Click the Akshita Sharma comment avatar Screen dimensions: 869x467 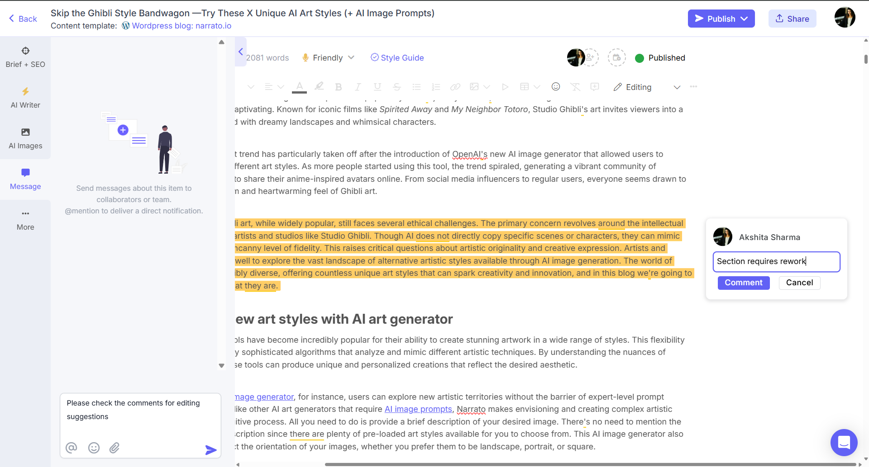(723, 237)
